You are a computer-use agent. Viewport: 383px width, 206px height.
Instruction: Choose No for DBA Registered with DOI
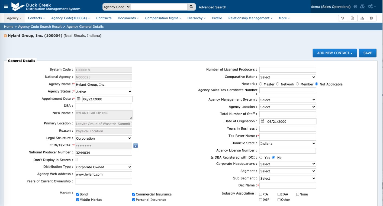[x=273, y=157]
